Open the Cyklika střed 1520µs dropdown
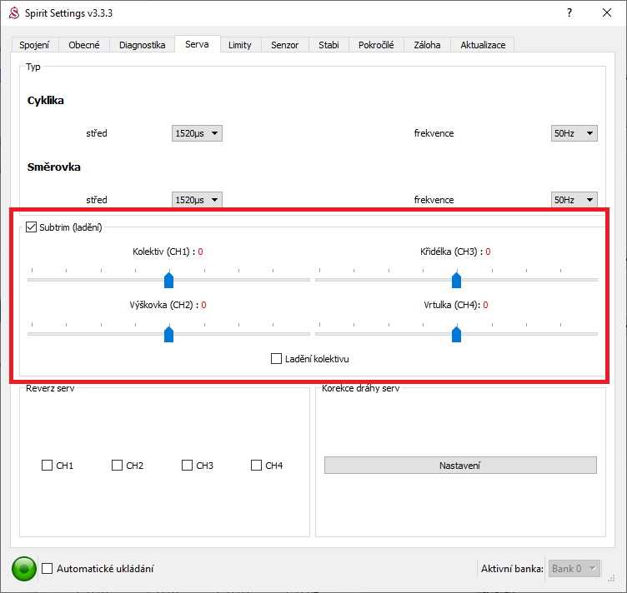The height and width of the screenshot is (593, 627). pos(197,133)
